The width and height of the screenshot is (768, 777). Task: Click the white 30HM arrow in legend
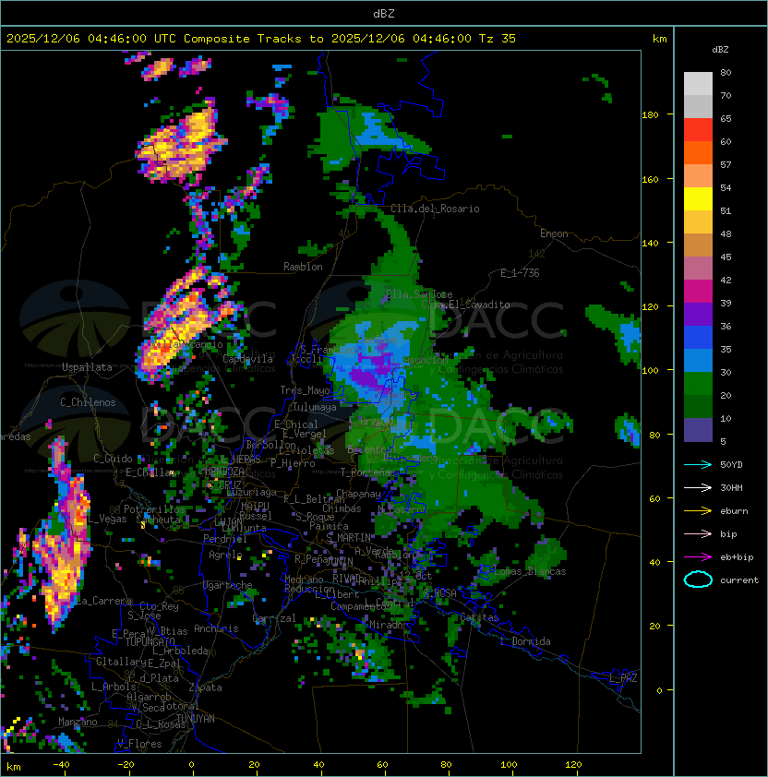click(x=699, y=487)
